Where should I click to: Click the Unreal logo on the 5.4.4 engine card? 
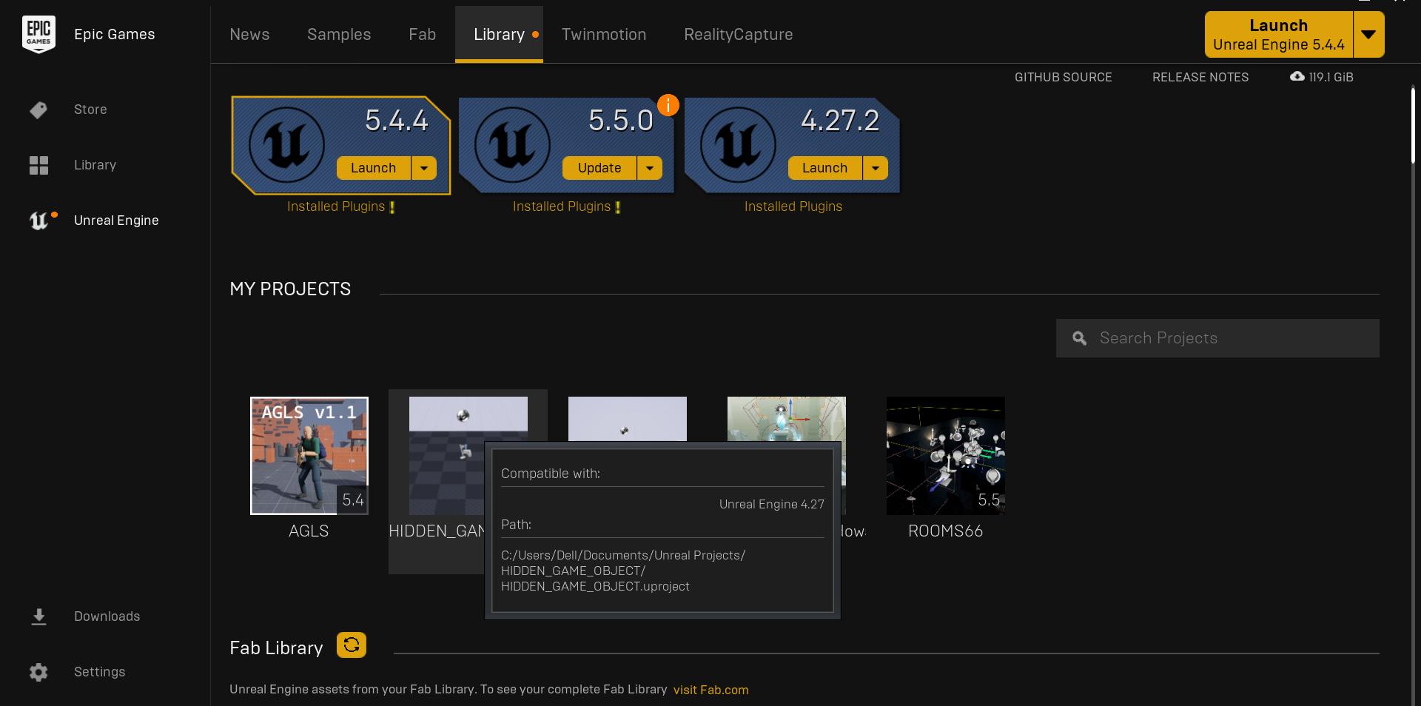[x=286, y=145]
